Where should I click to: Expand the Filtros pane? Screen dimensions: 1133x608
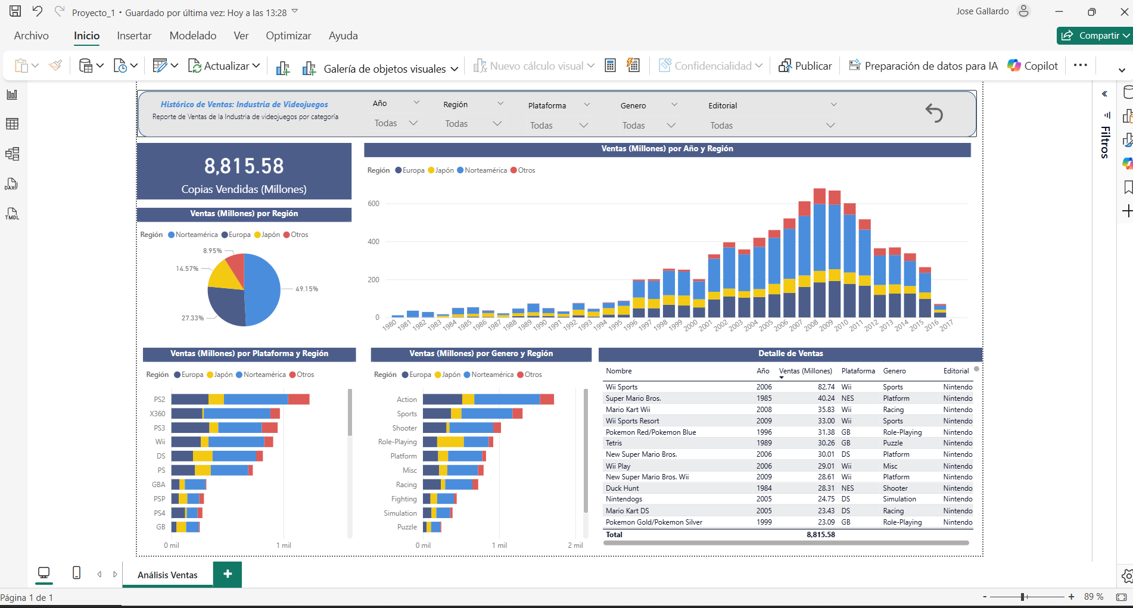pos(1104,94)
